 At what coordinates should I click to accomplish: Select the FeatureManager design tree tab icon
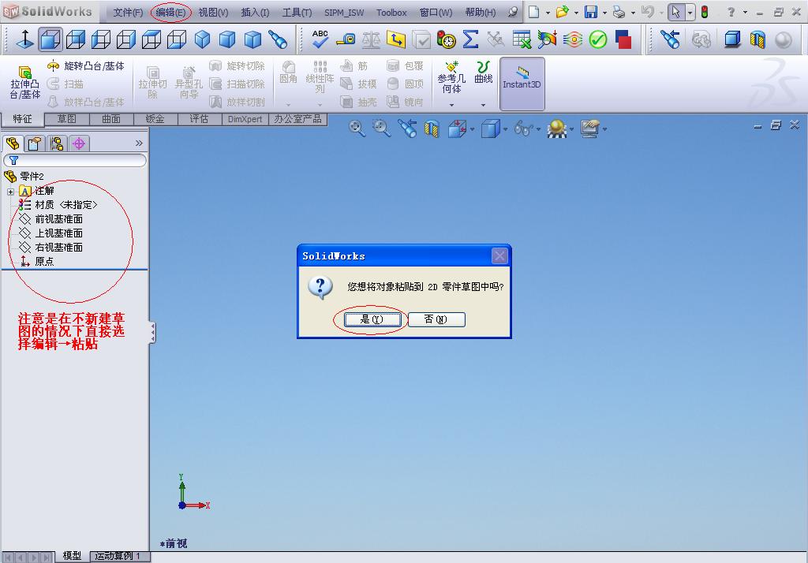(x=13, y=144)
